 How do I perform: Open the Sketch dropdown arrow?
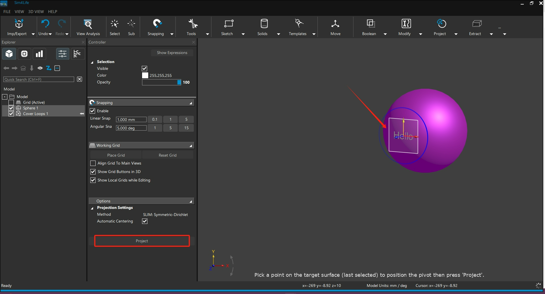243,34
